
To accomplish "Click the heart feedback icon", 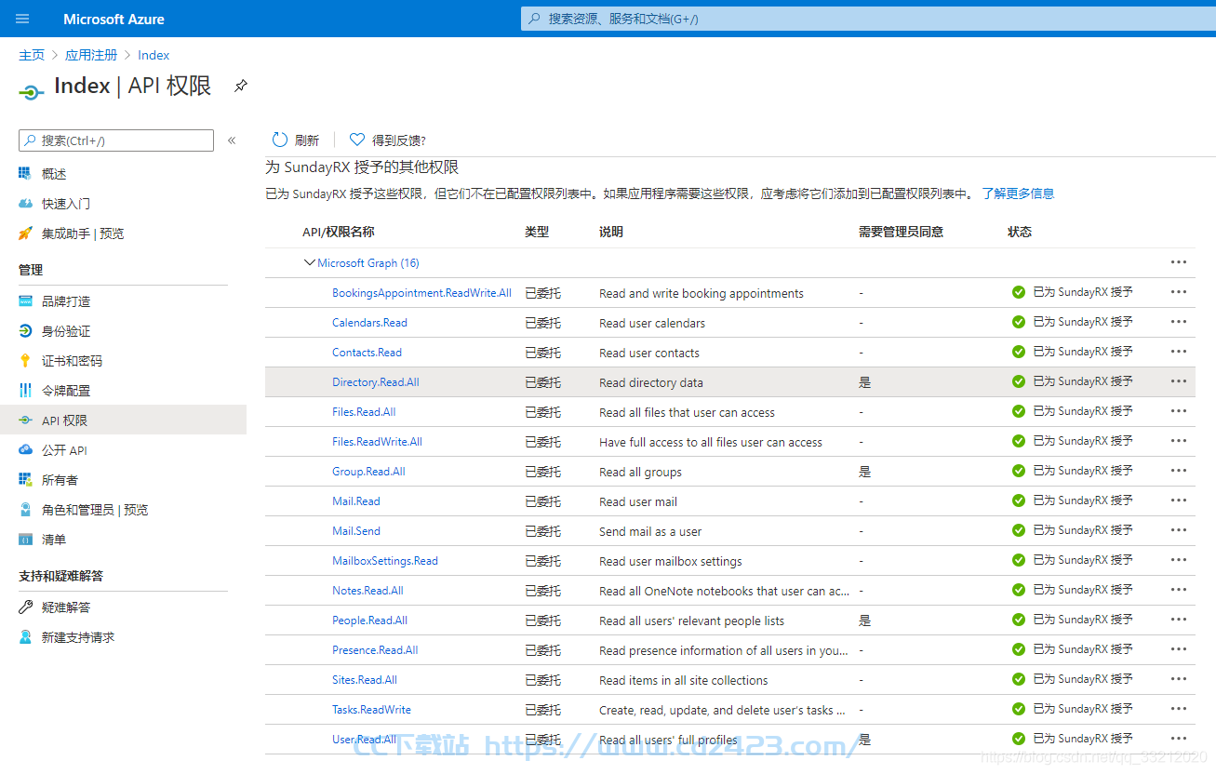I will coord(357,140).
